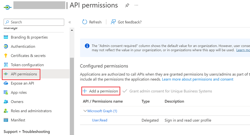This screenshot has height=135, width=250.
Task: Open the User.Read permission link
Action: point(99,120)
